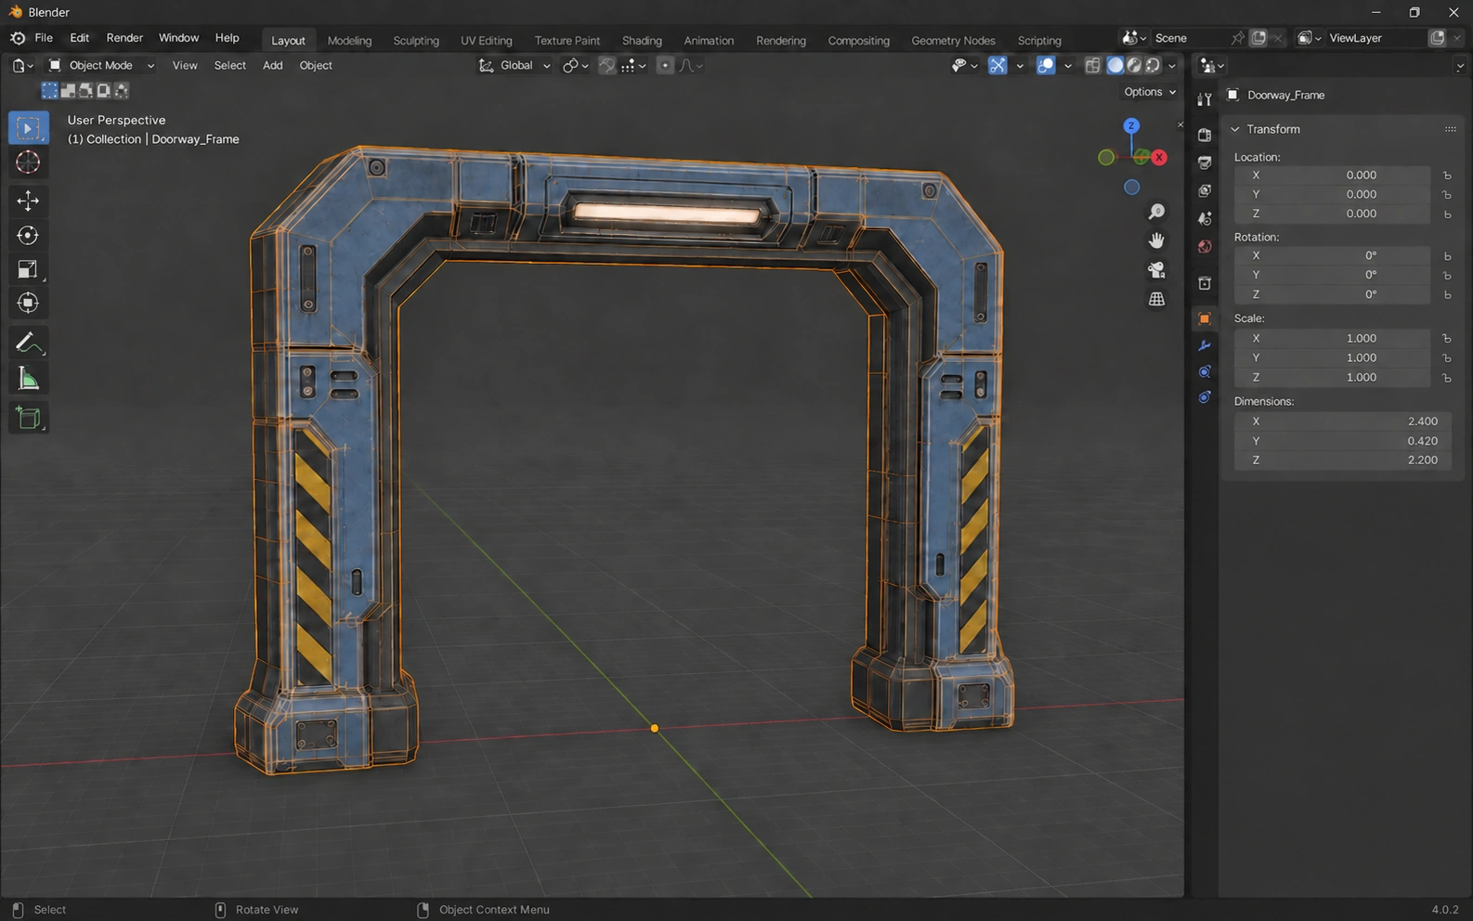Switch to Material Preview shading
The width and height of the screenshot is (1473, 921).
(x=1134, y=66)
